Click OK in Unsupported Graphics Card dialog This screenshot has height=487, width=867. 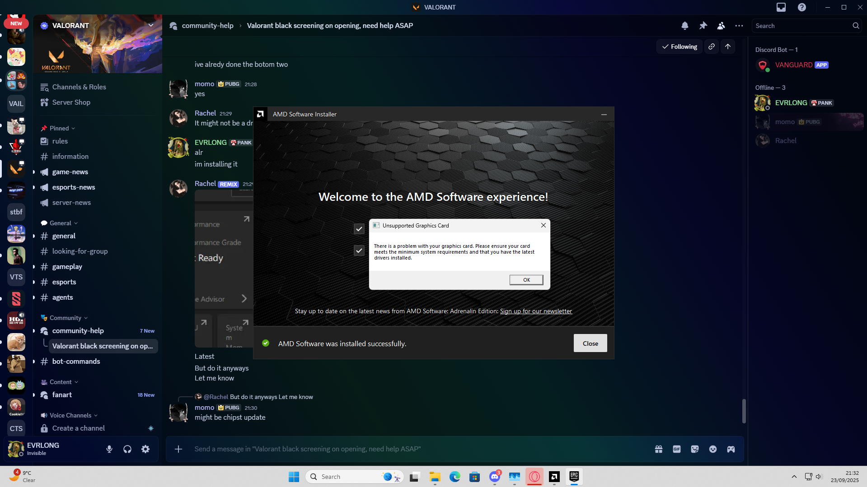coord(526,280)
